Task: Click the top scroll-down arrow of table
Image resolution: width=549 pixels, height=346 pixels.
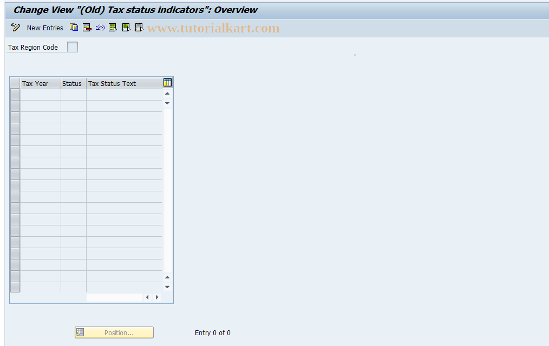Action: tap(167, 103)
